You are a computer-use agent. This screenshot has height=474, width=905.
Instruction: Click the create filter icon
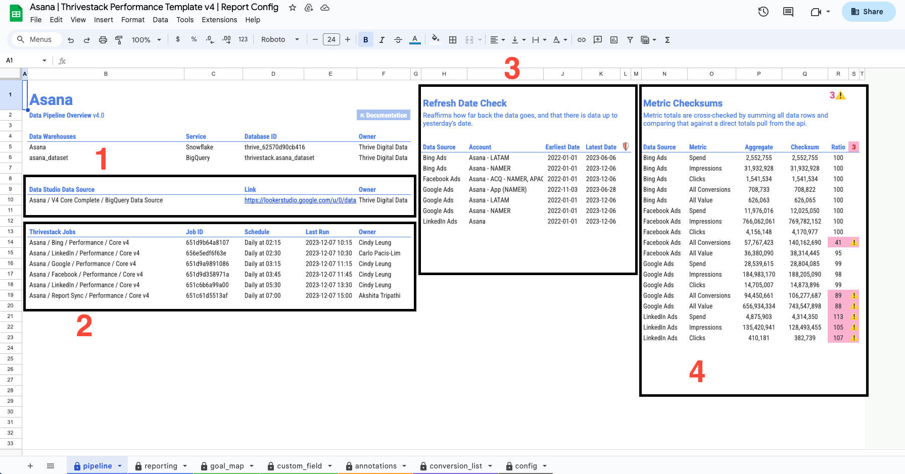coord(630,40)
